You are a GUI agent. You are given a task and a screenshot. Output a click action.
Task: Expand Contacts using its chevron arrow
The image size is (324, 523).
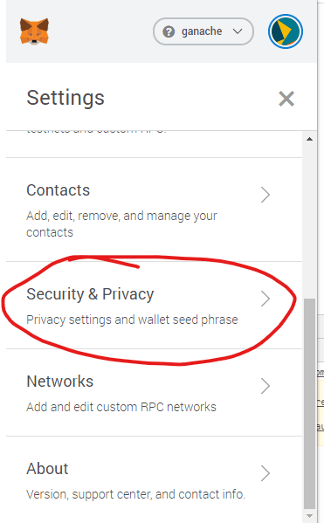click(265, 195)
